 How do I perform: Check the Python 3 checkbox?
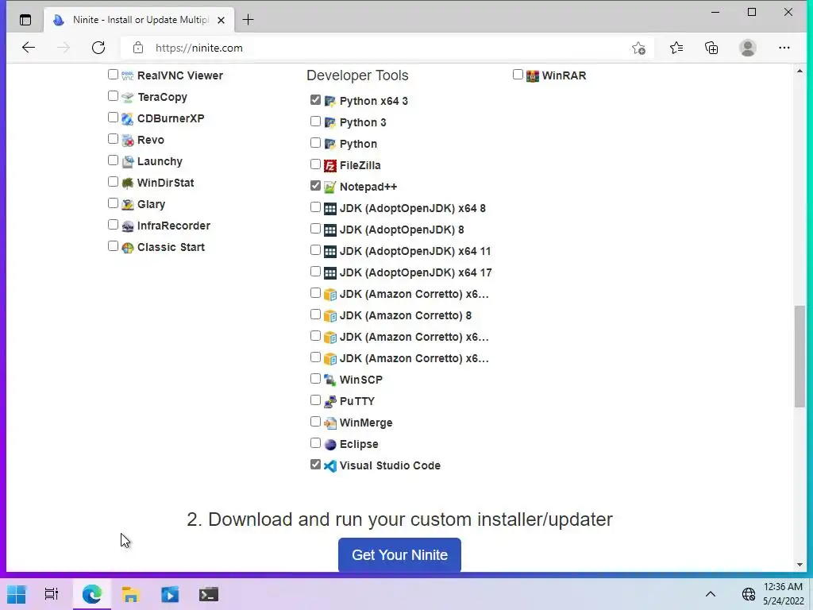tap(315, 122)
